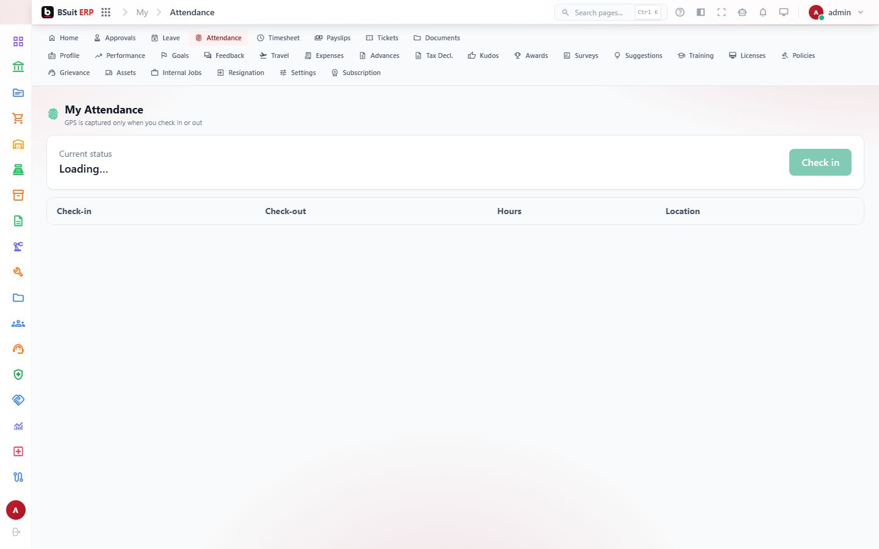The image size is (879, 549).
Task: Open the wrench maintenance module in sidebar
Action: (18, 272)
